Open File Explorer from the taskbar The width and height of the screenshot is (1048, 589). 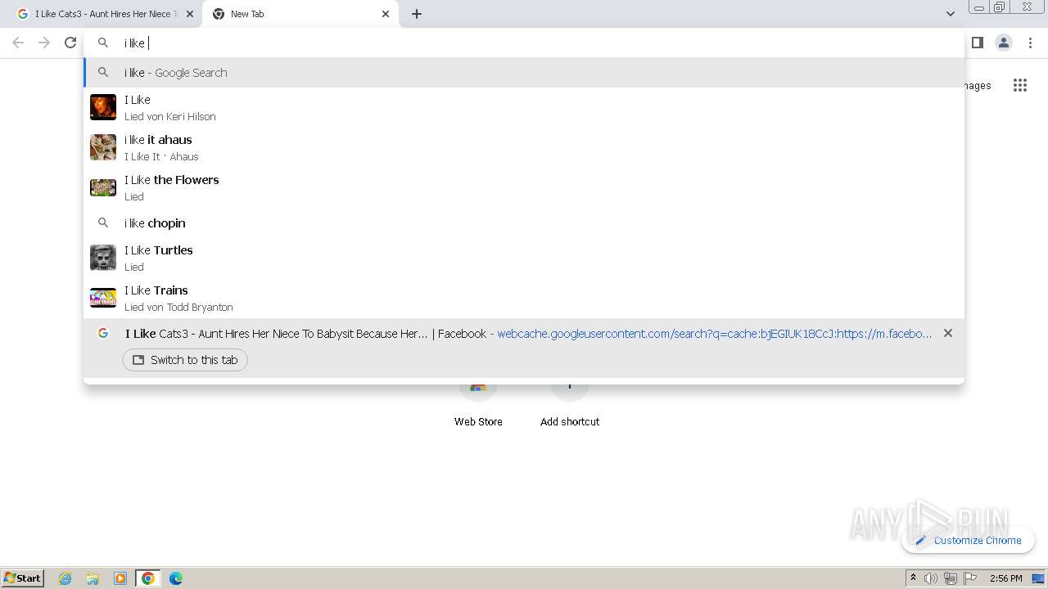(93, 578)
